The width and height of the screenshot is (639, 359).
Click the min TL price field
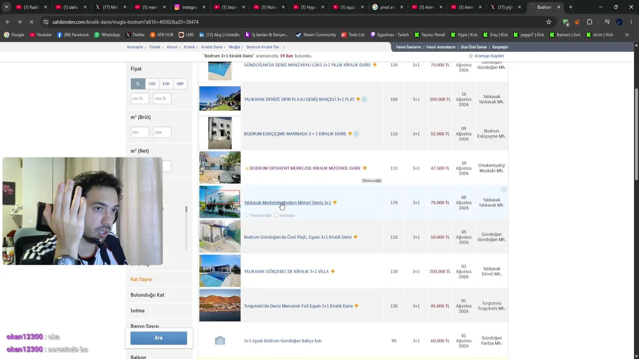click(140, 99)
